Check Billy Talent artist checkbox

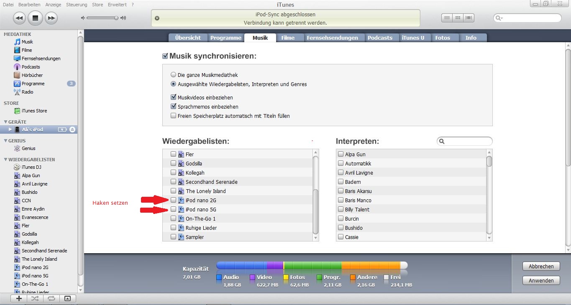coord(341,209)
